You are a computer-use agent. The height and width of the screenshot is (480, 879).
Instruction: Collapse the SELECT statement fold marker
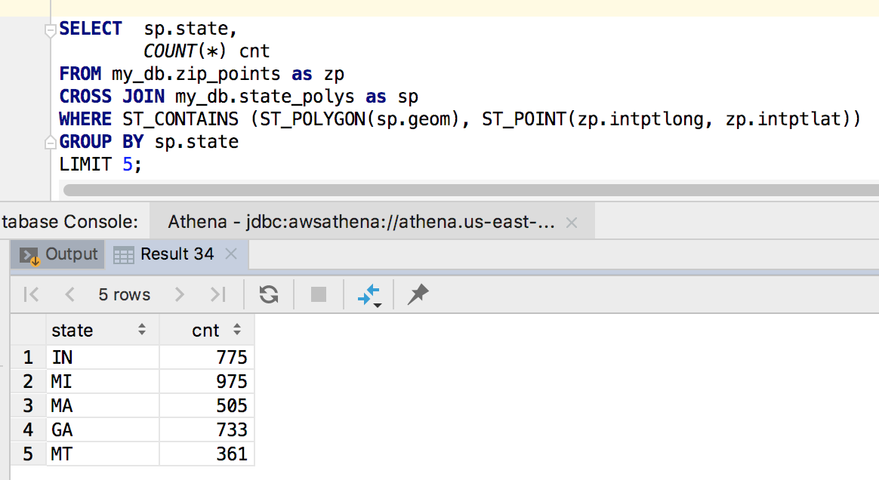(51, 29)
